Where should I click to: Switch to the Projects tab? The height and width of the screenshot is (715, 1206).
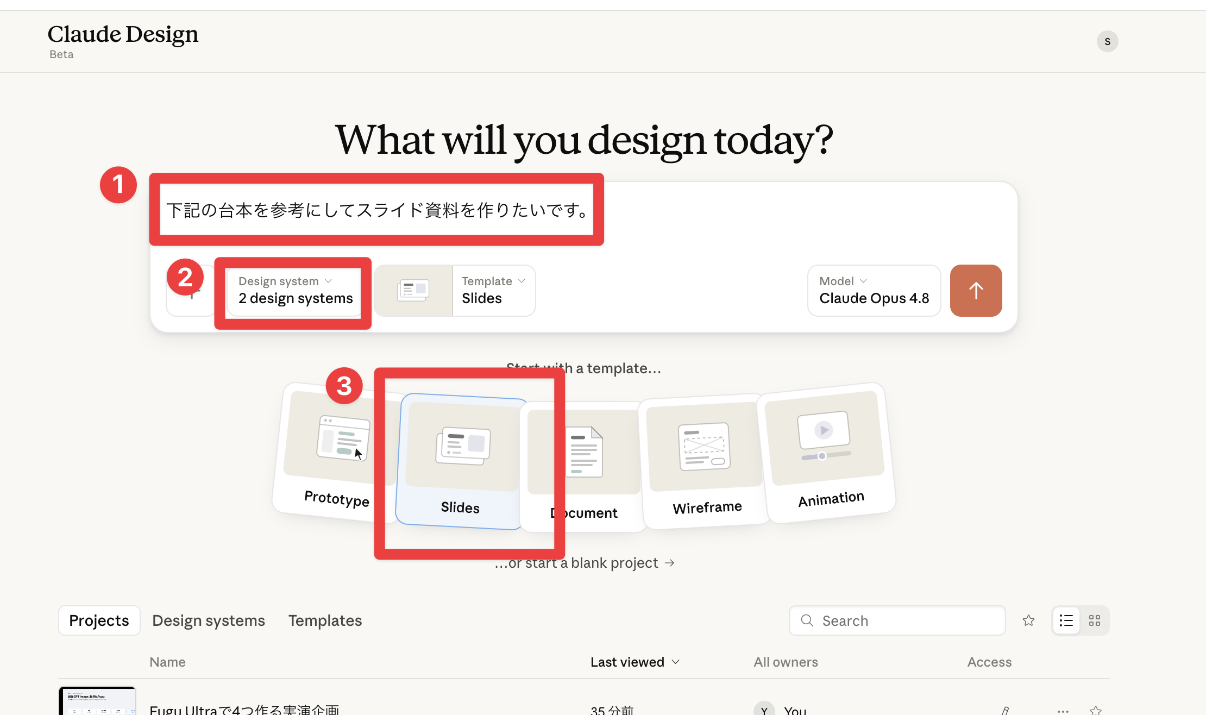[x=99, y=620]
